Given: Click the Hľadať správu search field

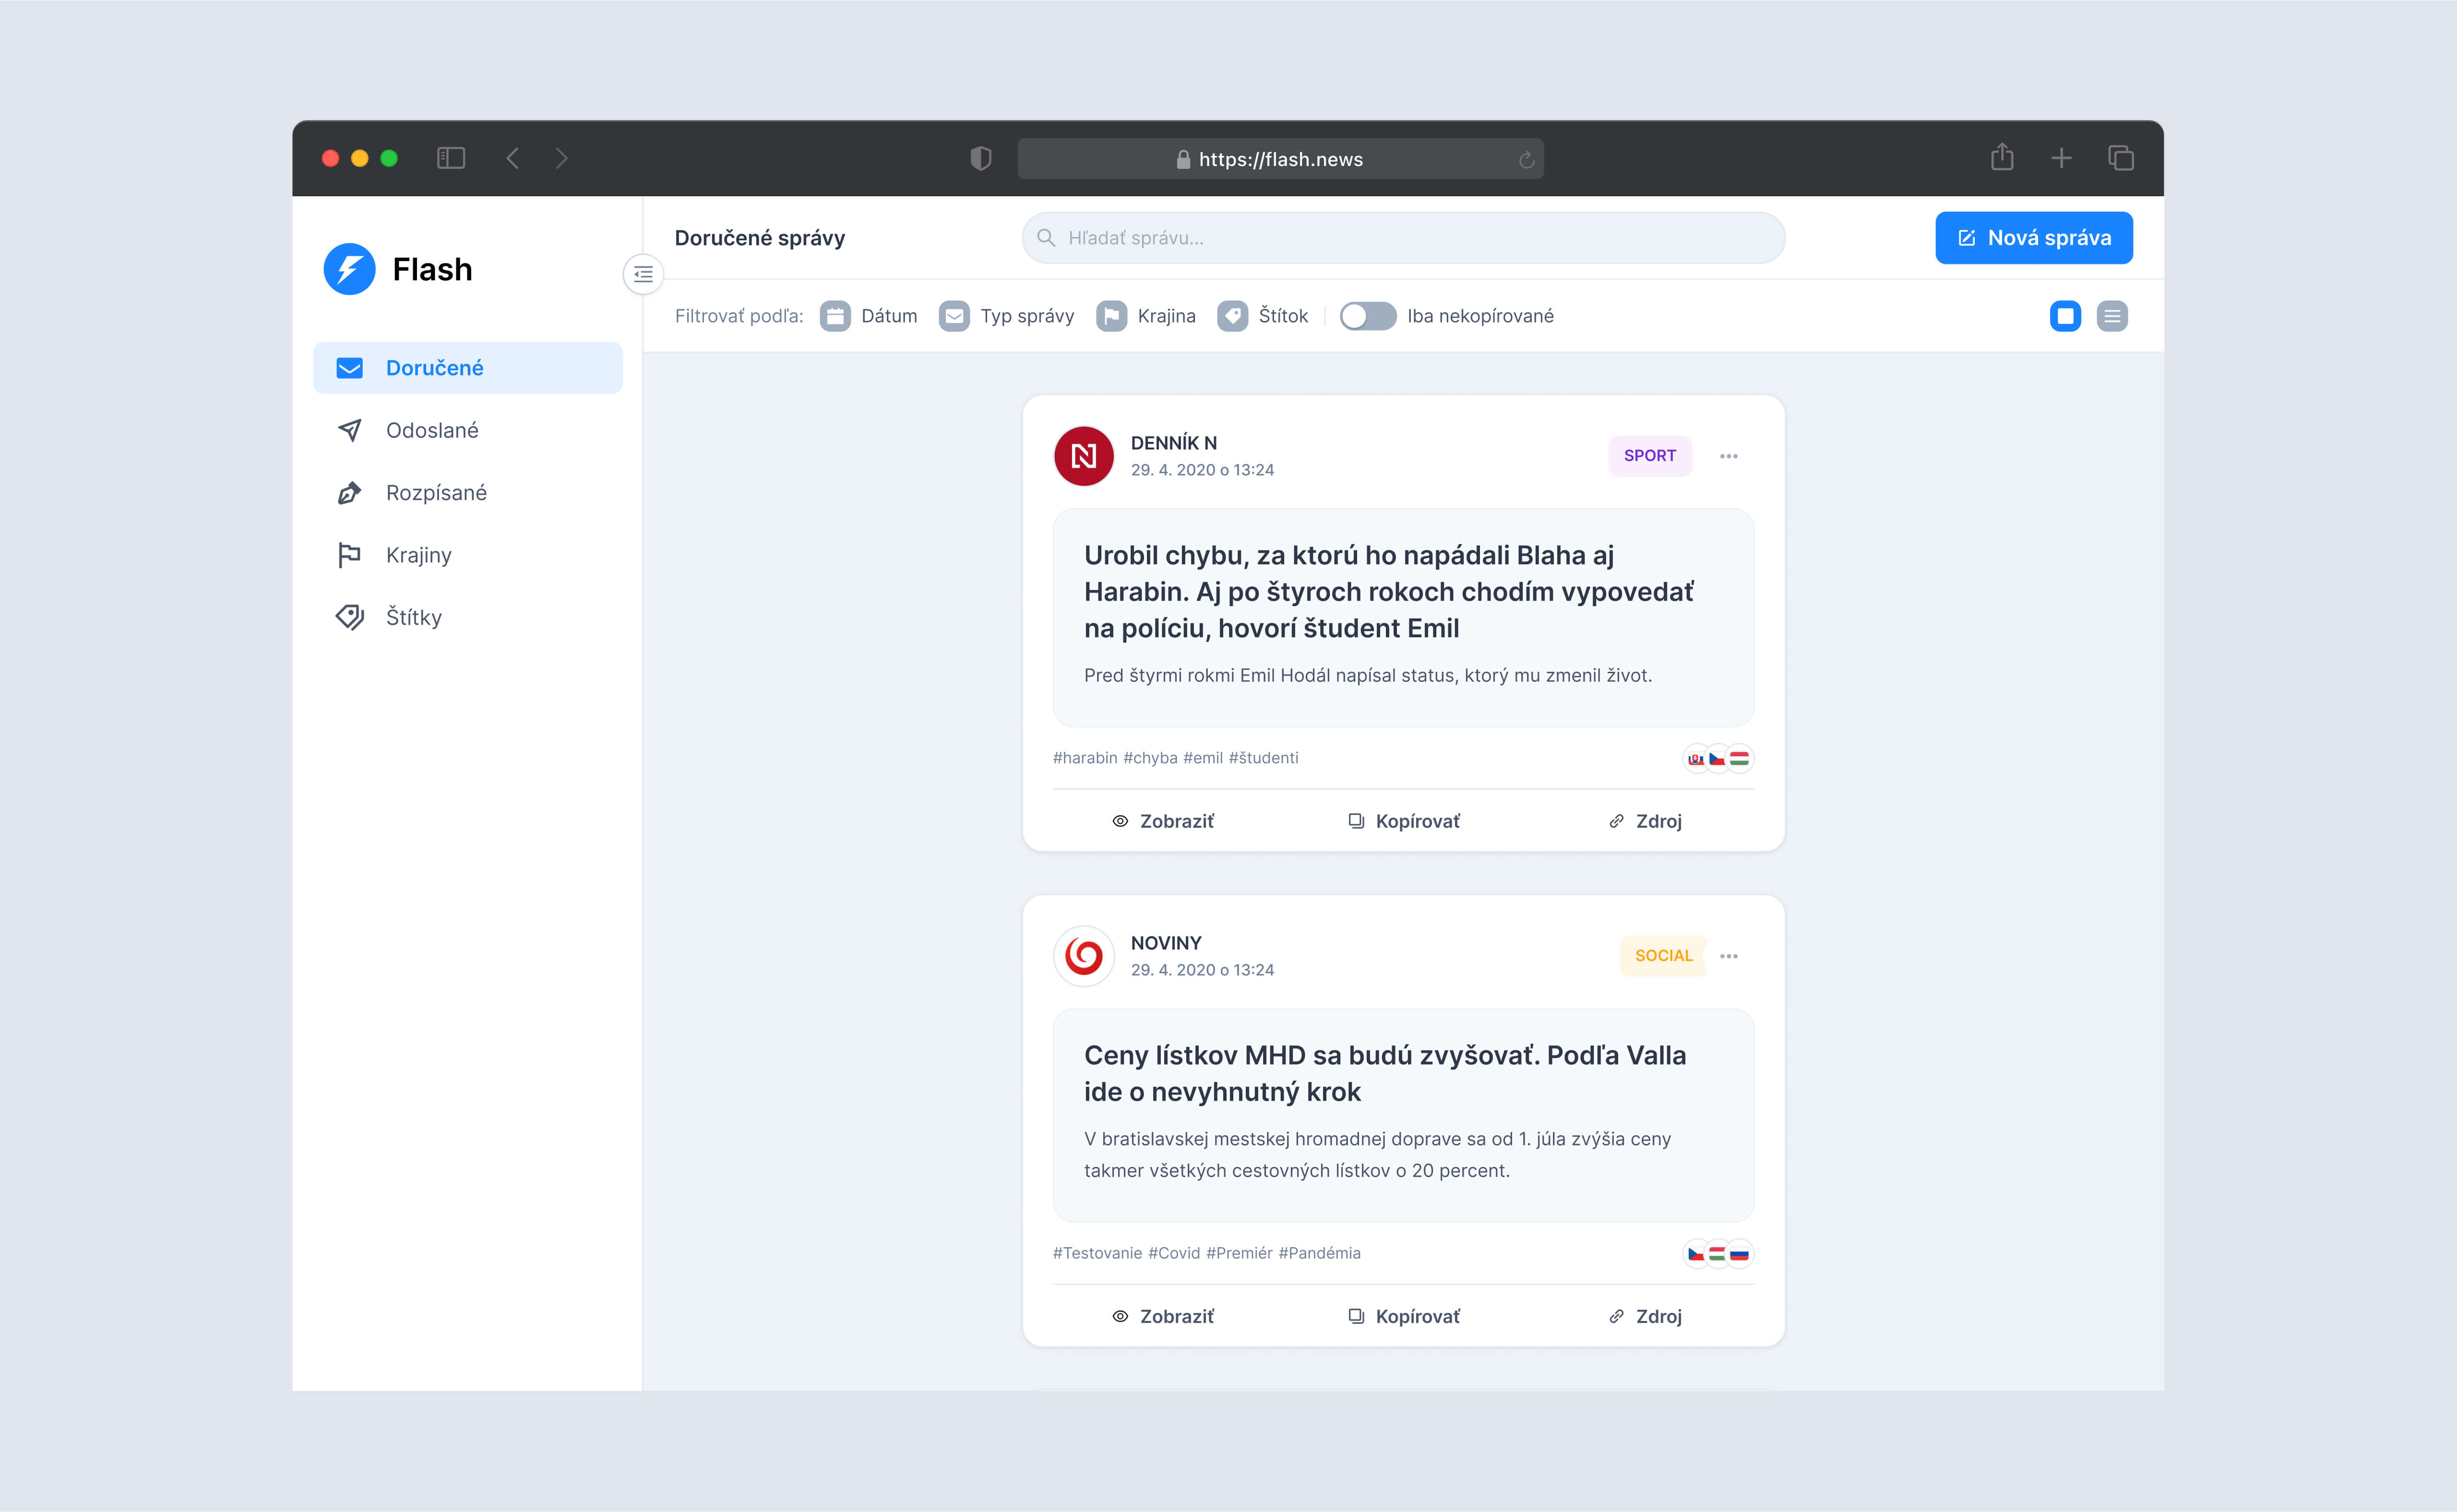Looking at the screenshot, I should pos(1403,238).
